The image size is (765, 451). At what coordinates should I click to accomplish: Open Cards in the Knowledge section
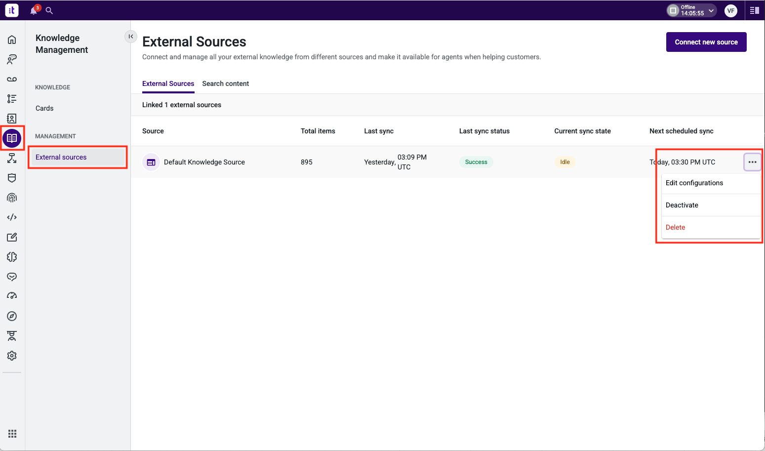(x=44, y=108)
